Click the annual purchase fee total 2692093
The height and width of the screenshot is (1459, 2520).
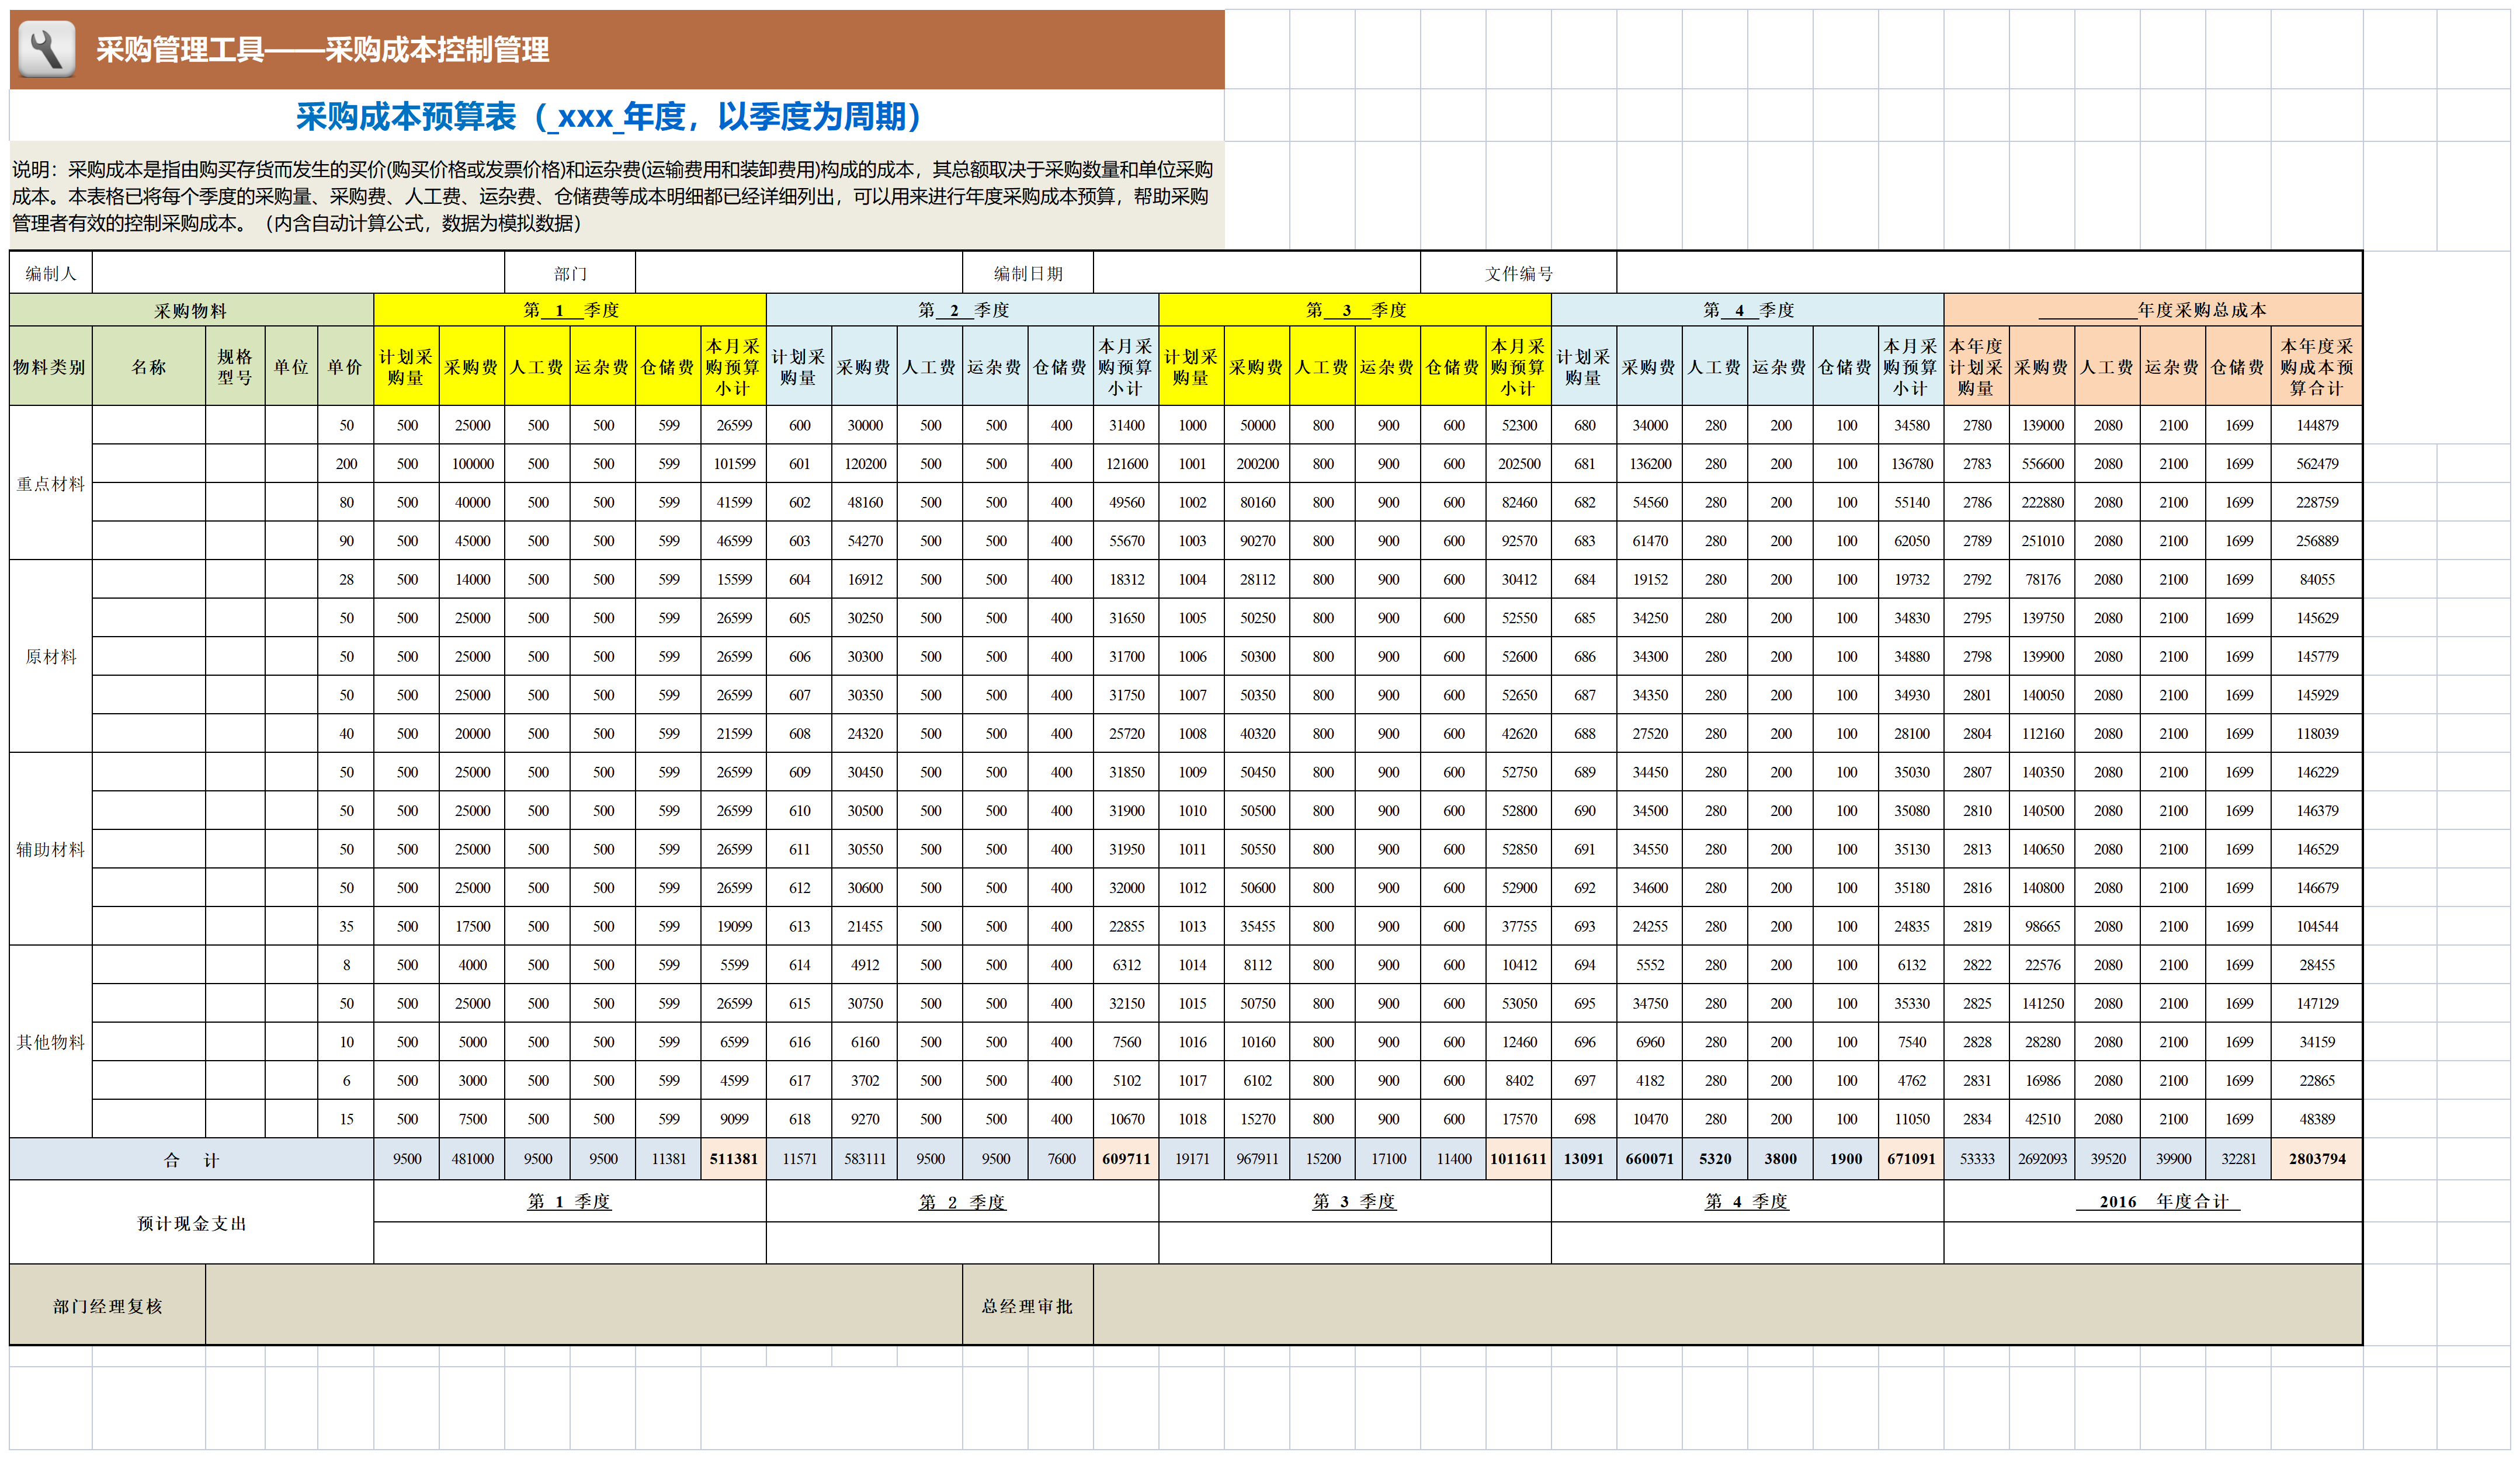click(x=2042, y=1159)
